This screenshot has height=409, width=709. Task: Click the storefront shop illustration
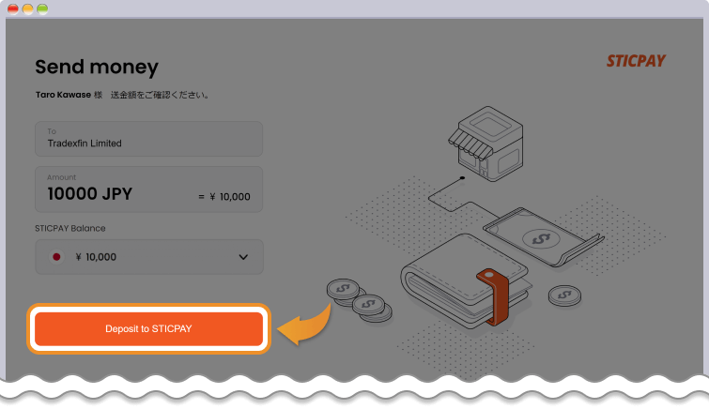(x=483, y=147)
